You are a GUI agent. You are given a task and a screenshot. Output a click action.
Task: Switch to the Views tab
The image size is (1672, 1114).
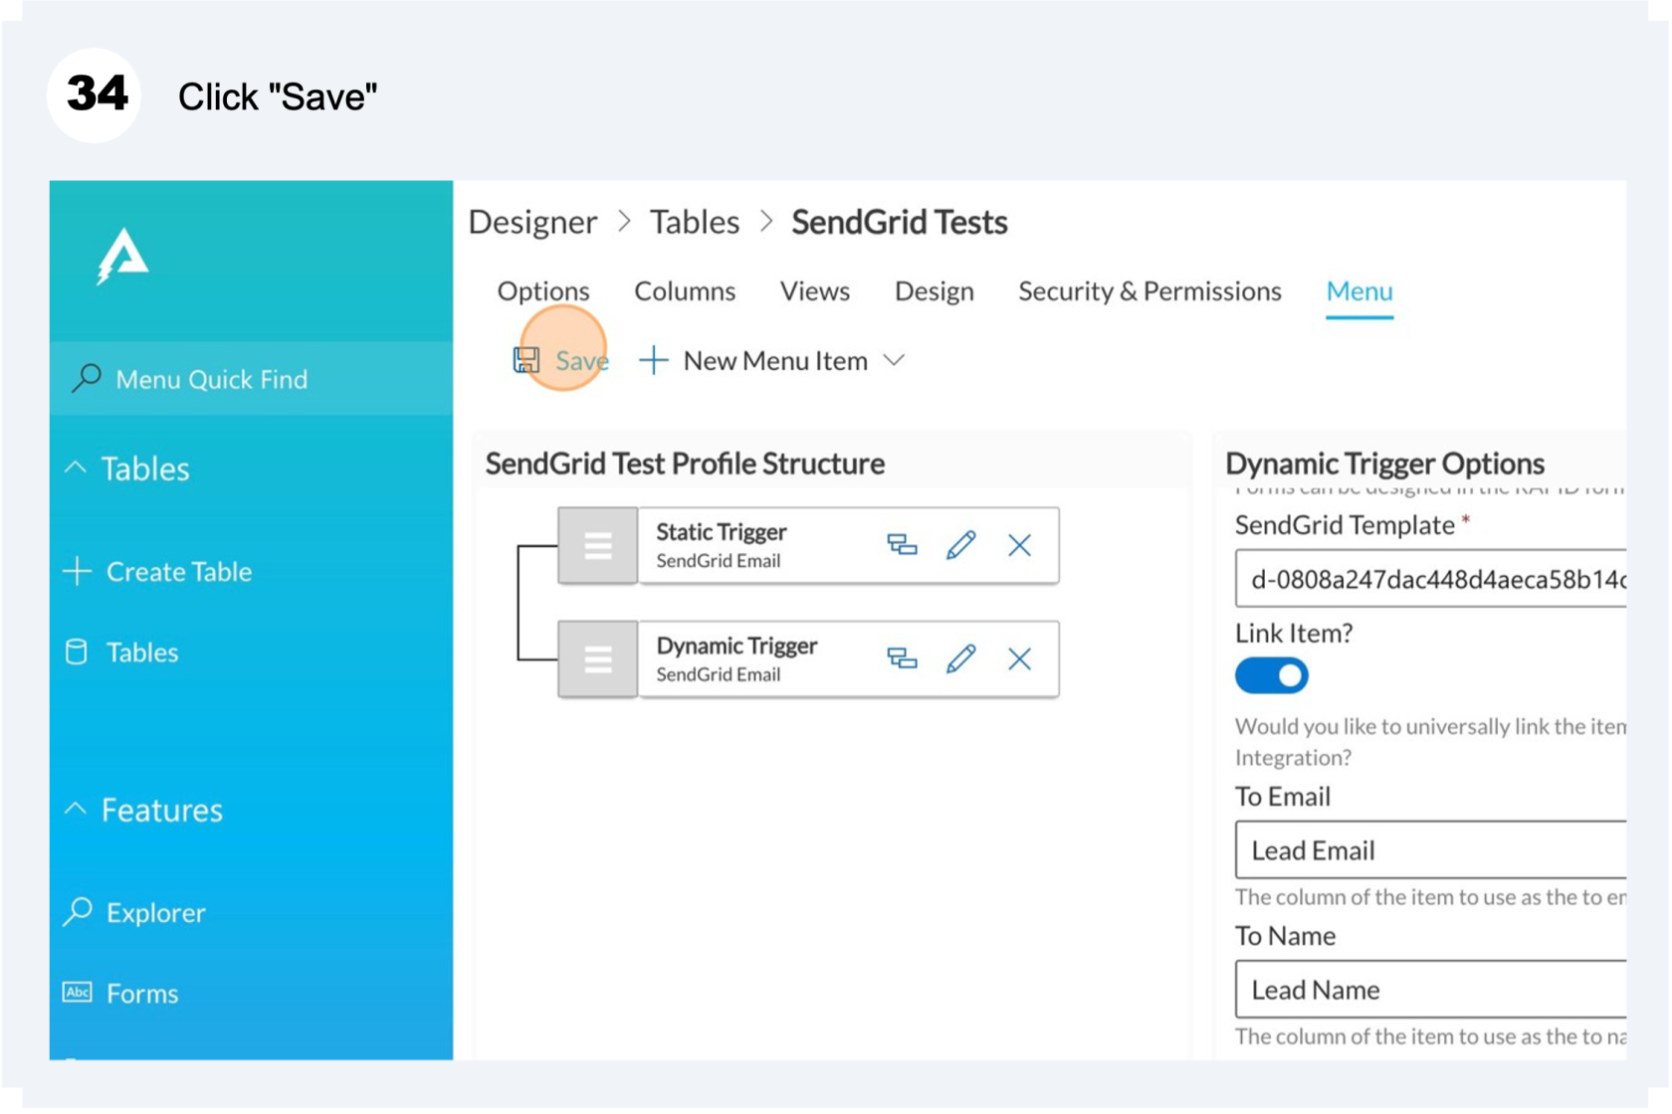pyautogui.click(x=814, y=291)
